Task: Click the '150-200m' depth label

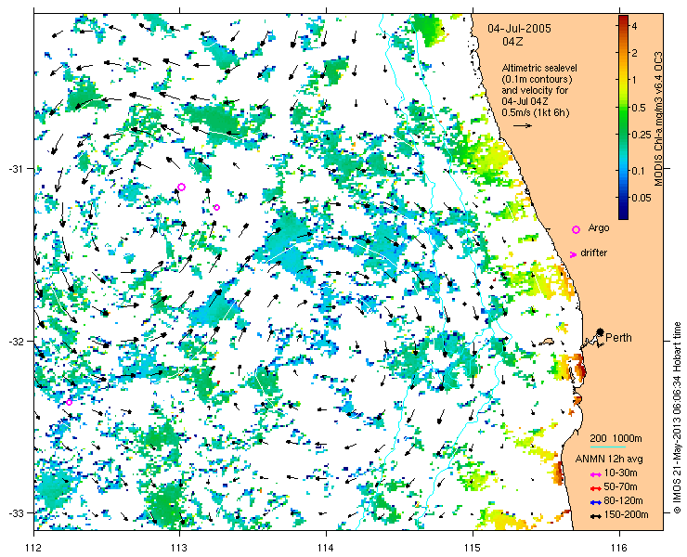Action: [x=626, y=515]
